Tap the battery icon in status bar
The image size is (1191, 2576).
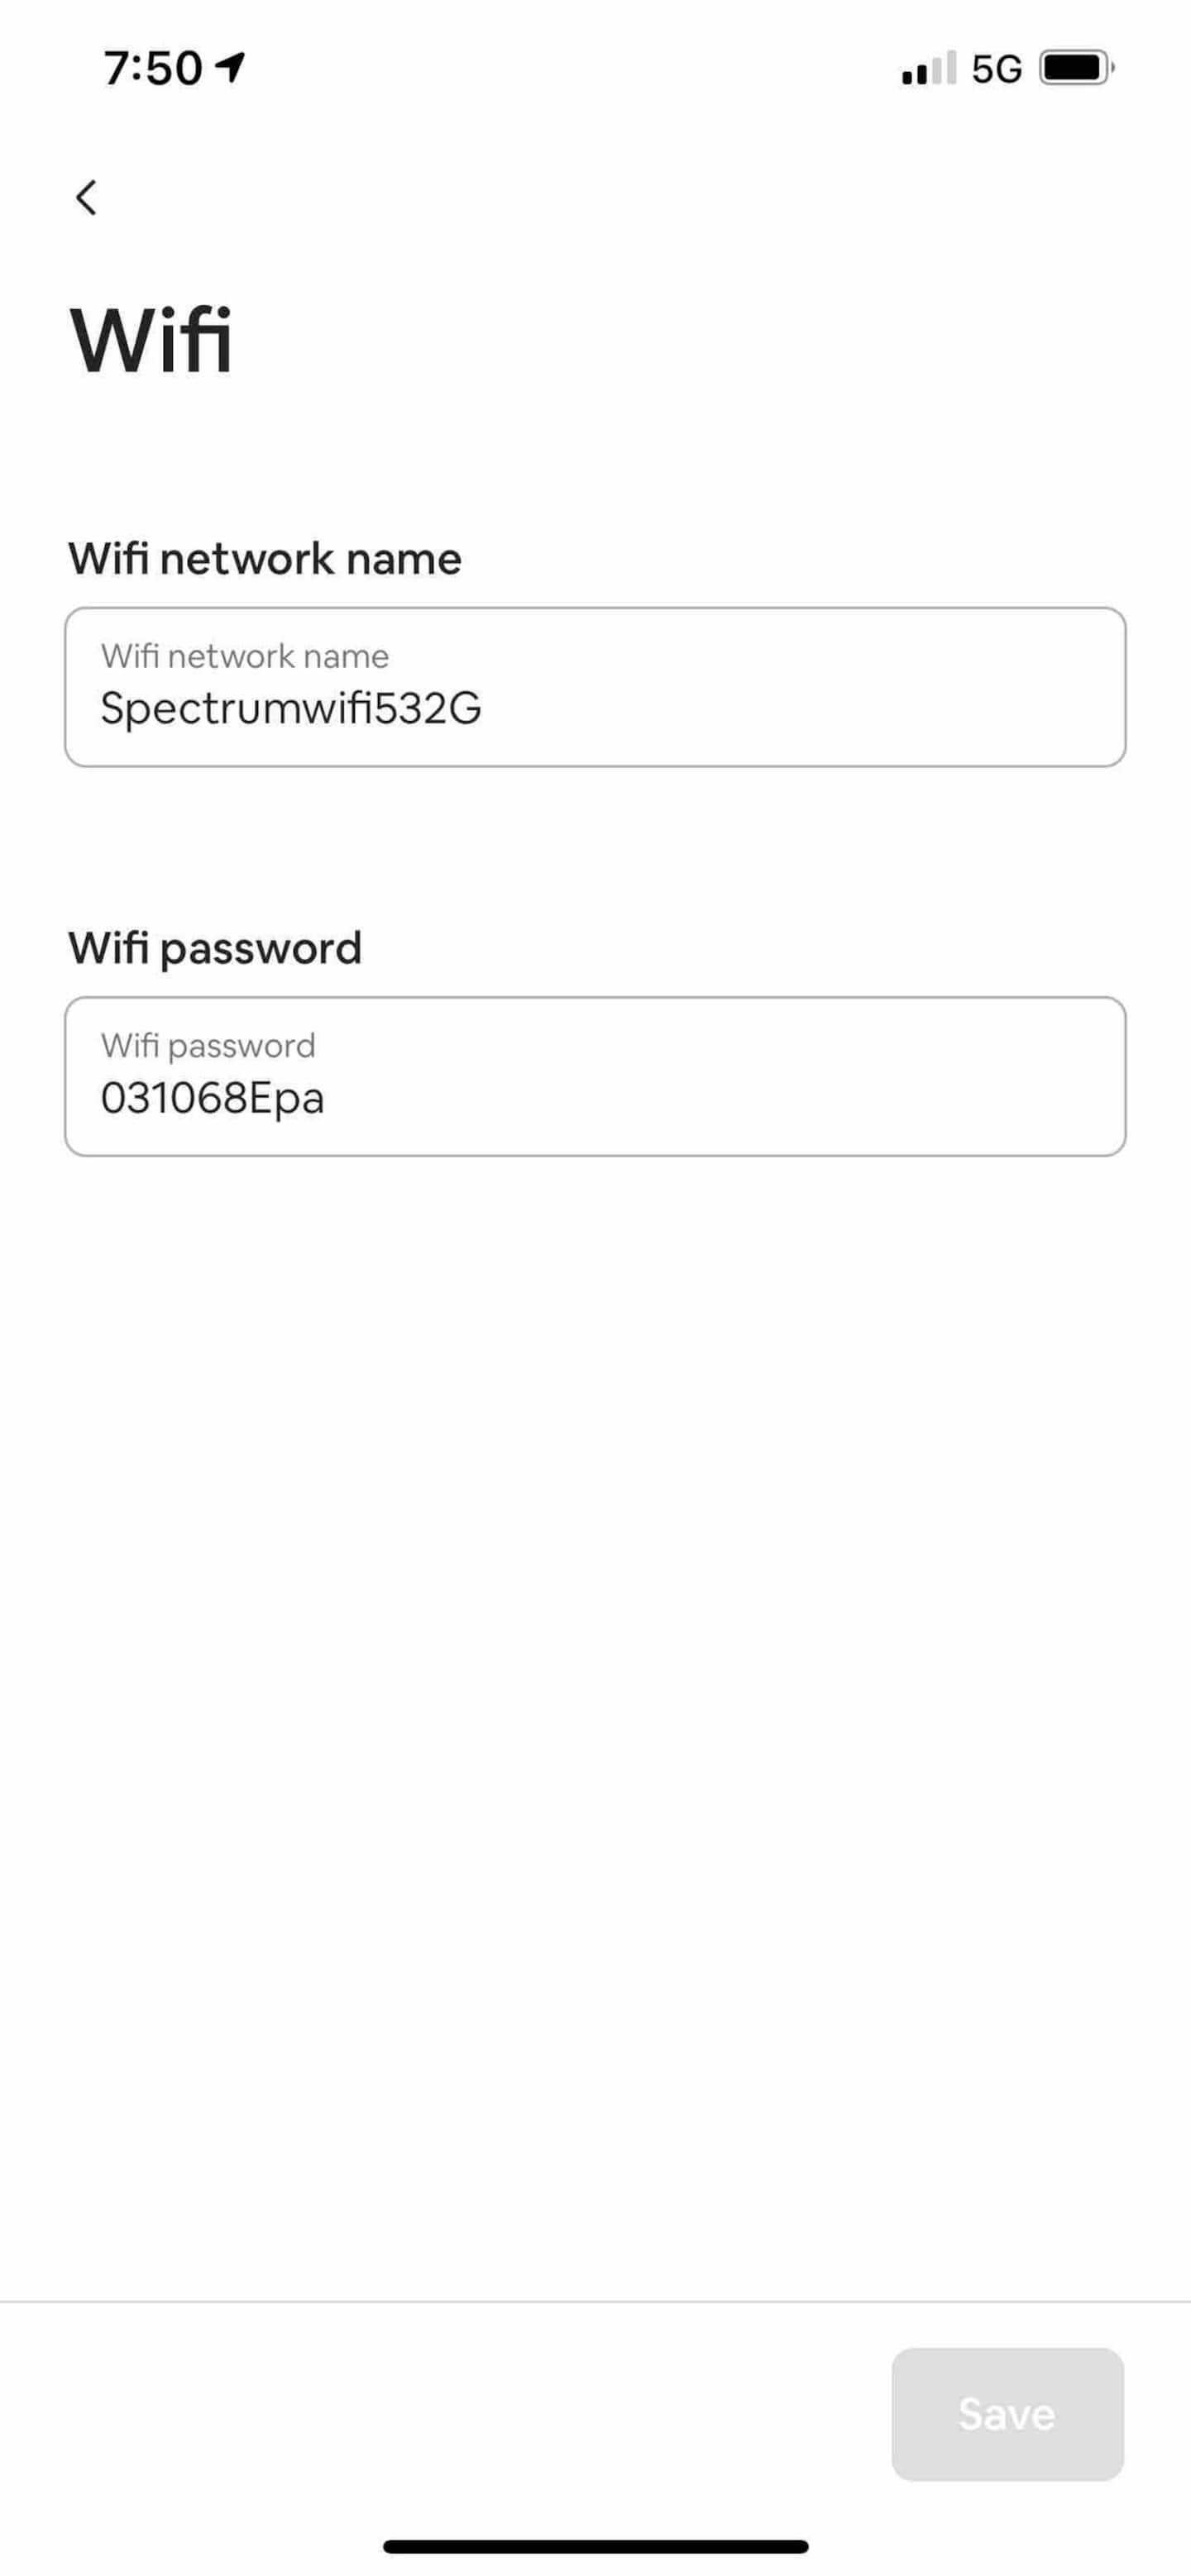1077,68
